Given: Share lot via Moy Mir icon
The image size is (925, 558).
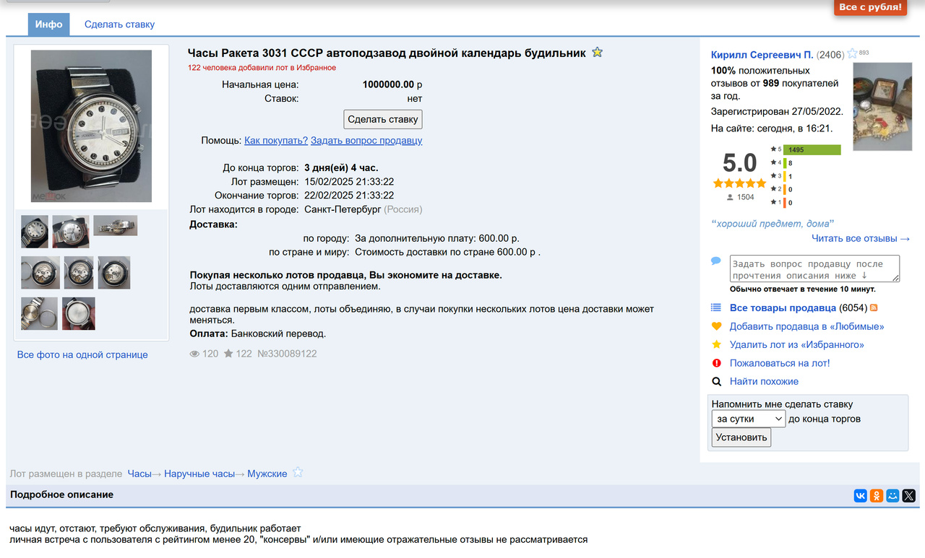Looking at the screenshot, I should point(893,495).
